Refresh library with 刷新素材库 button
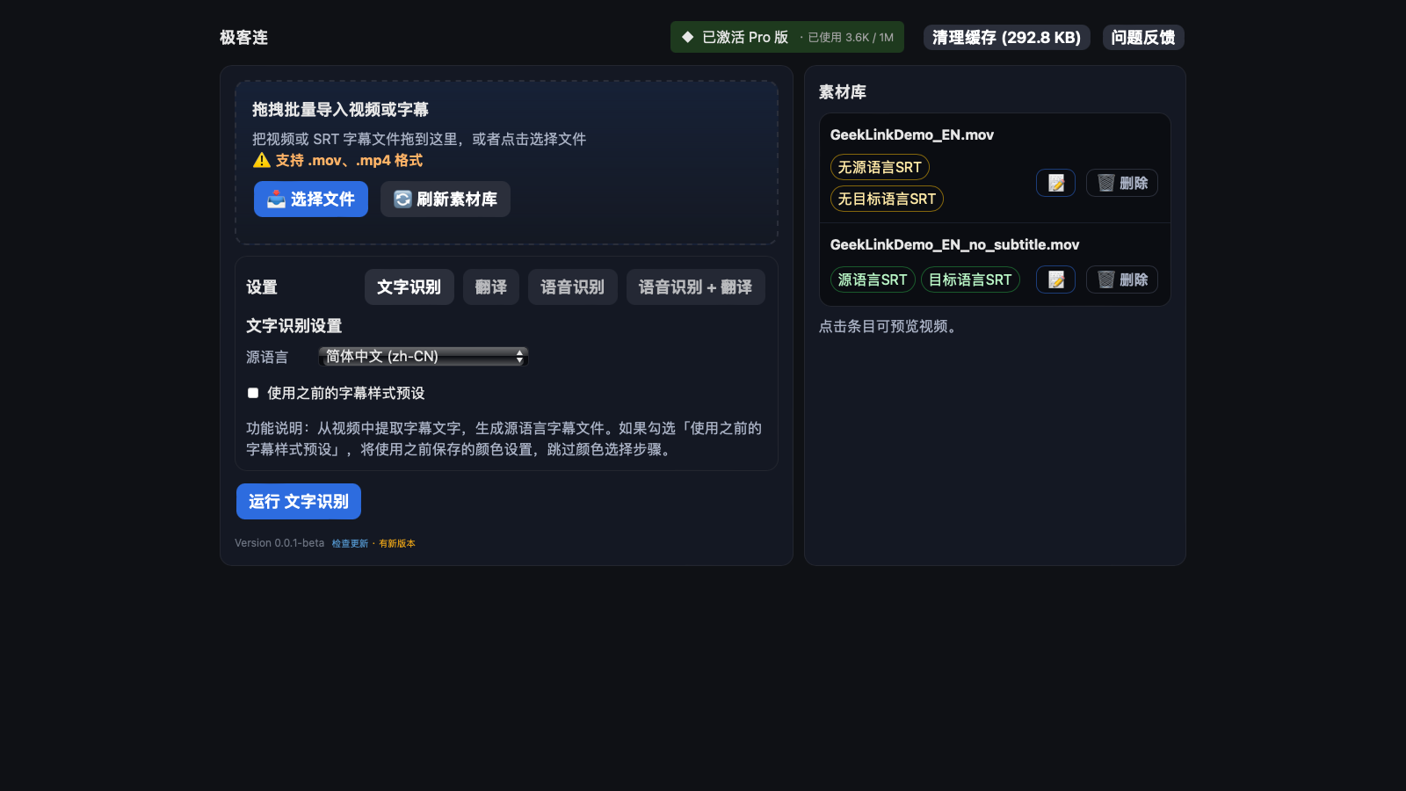1406x791 pixels. tap(446, 200)
